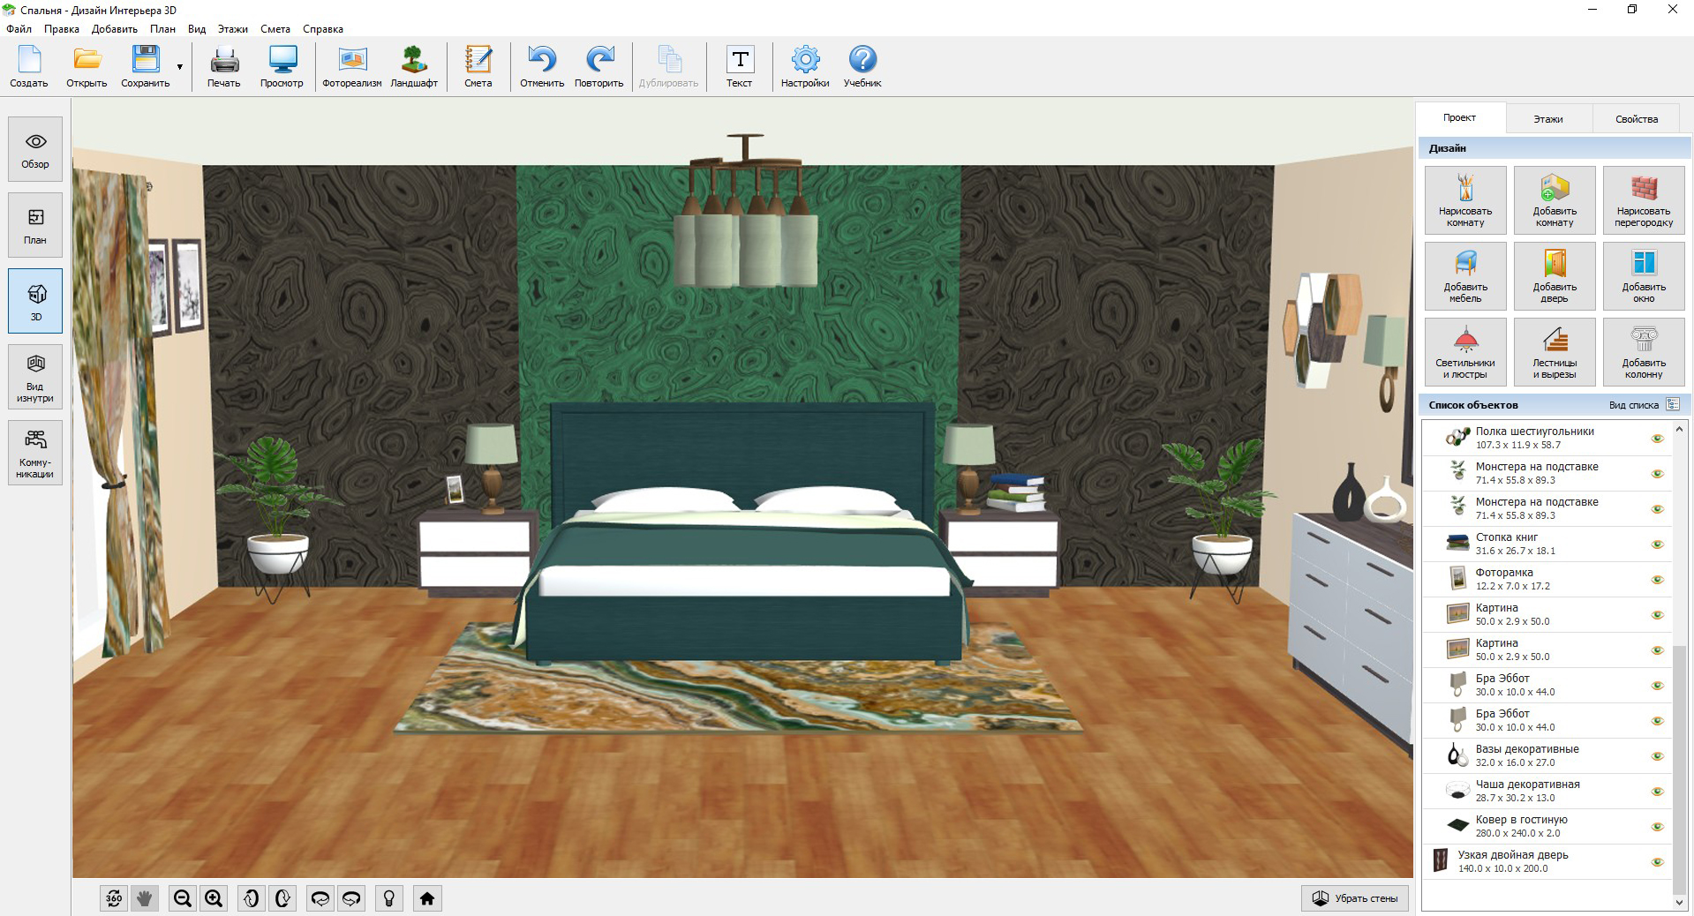Screen dimensions: 1694x916
Task: Open the Этажи menu in menu bar
Action: click(233, 29)
